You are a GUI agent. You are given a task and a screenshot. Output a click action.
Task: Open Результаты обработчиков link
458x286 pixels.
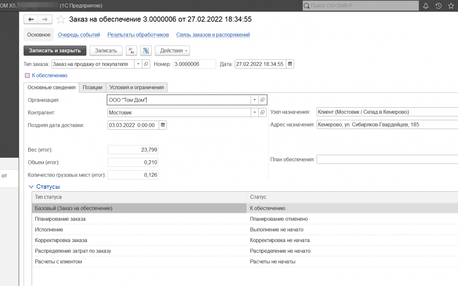(x=138, y=35)
